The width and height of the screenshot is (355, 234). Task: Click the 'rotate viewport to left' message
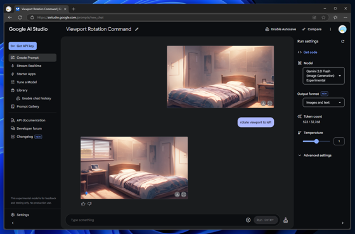(255, 122)
